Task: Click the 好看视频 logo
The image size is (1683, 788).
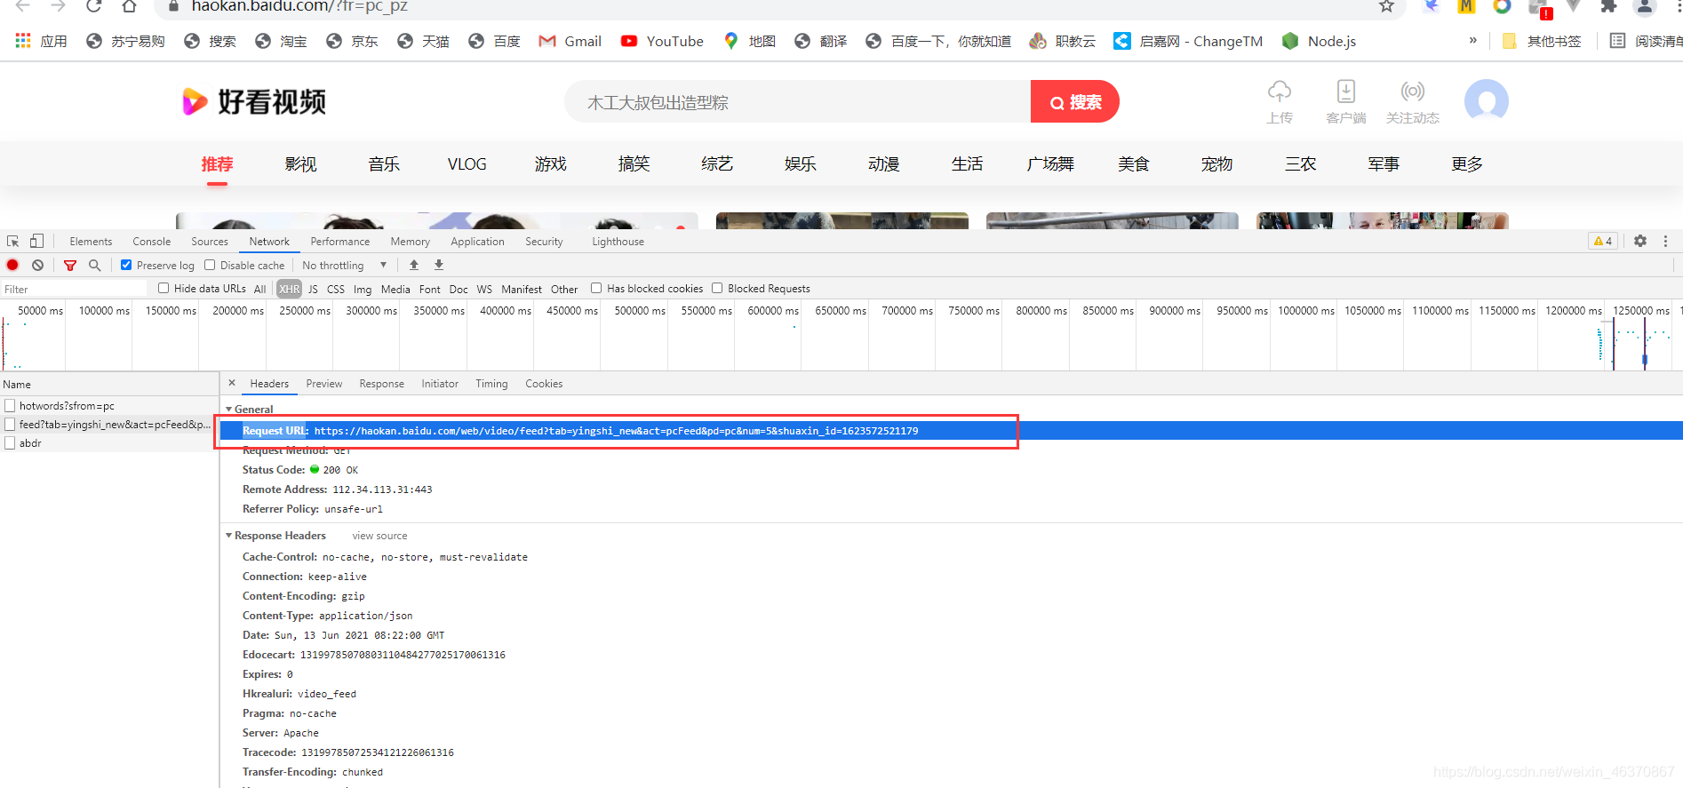Action: (254, 101)
